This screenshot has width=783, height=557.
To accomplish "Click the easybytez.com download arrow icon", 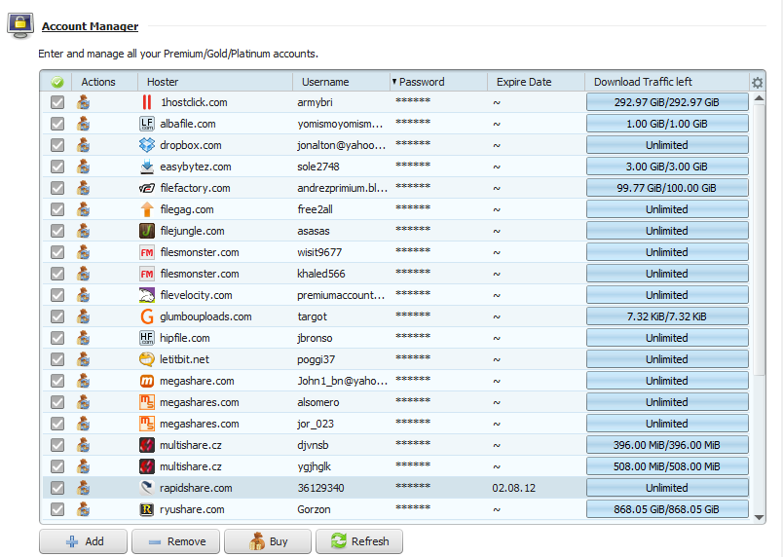I will pos(147,167).
